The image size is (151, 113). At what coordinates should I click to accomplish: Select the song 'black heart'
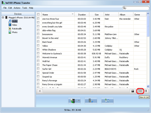[47, 42]
